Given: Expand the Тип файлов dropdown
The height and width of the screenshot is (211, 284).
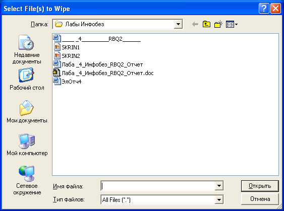Looking at the screenshot, I should (x=219, y=199).
